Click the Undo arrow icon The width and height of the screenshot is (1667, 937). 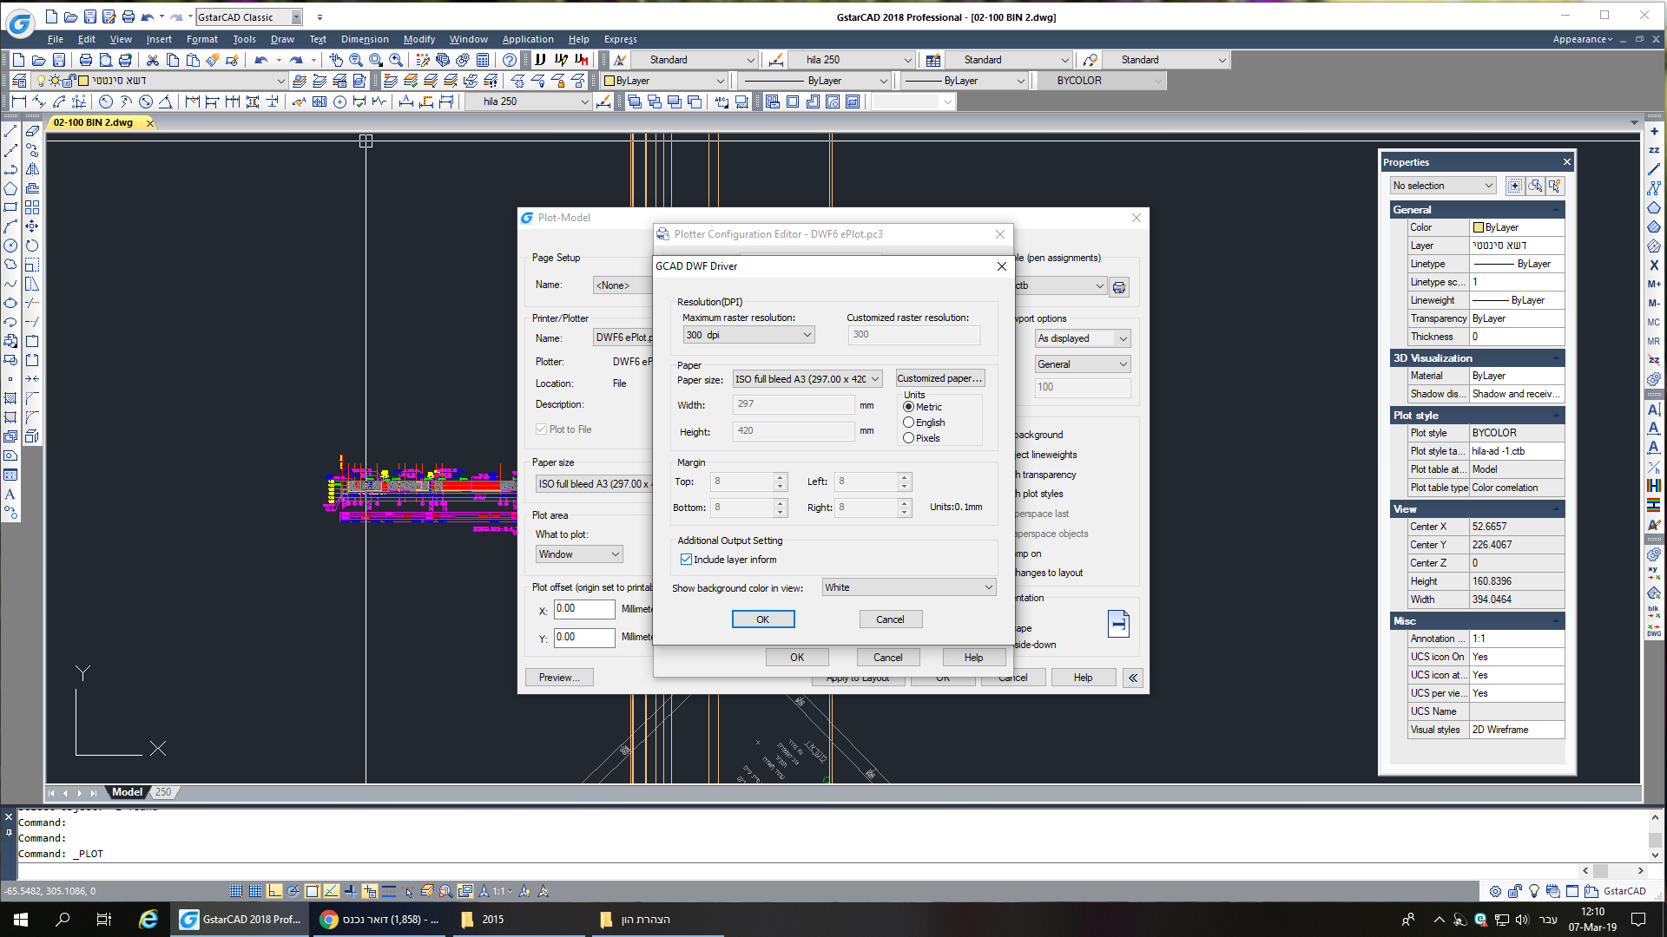tap(260, 60)
